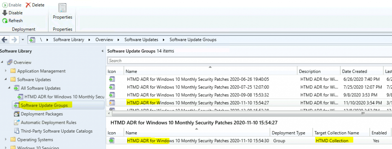The height and width of the screenshot is (149, 392).
Task: Click the deployment row's green arrow icon
Action: [x=112, y=141]
